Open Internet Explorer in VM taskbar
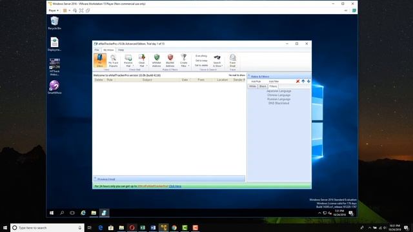This screenshot has height=232, width=413. (x=83, y=213)
